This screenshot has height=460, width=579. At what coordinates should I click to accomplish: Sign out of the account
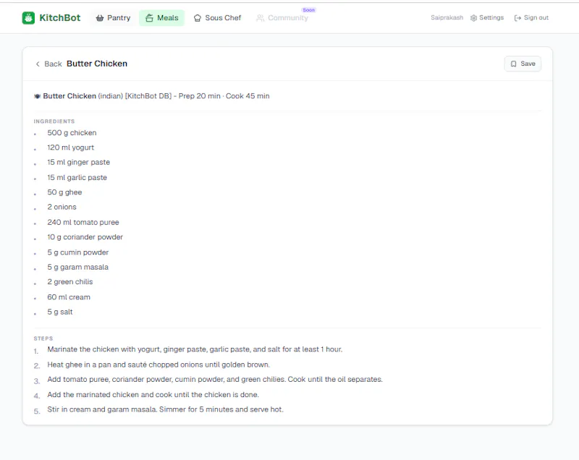[x=531, y=17]
